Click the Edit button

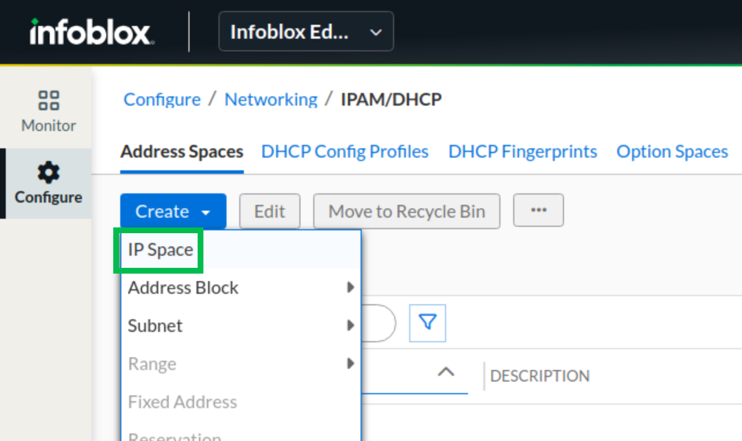(270, 212)
